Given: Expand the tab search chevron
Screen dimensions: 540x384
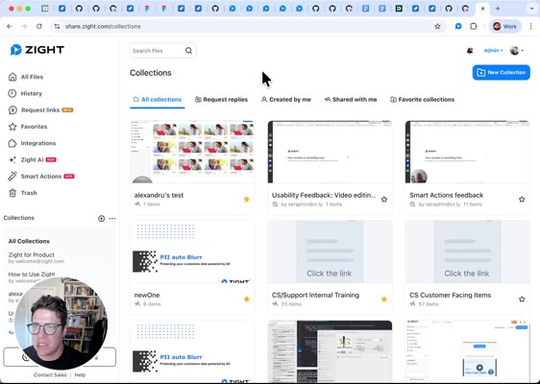Looking at the screenshot, I should pos(531,9).
